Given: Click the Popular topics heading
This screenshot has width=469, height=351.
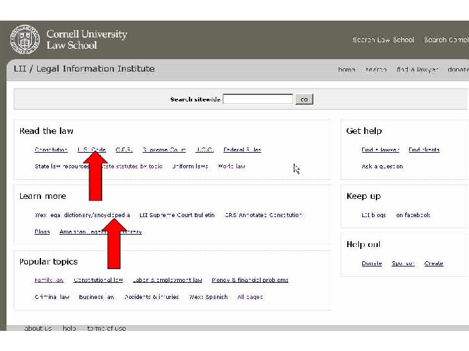Looking at the screenshot, I should 48,262.
